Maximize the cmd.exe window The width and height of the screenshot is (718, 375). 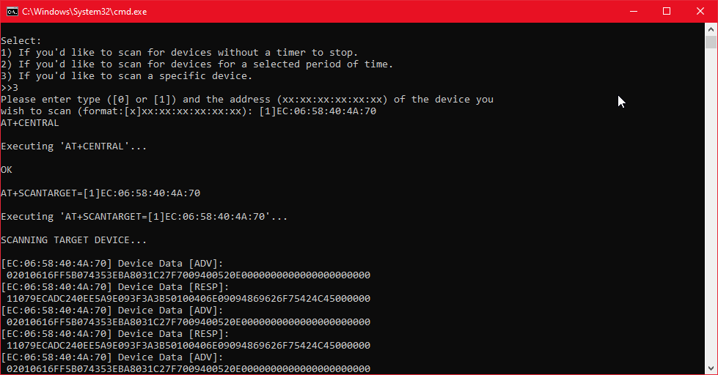667,12
